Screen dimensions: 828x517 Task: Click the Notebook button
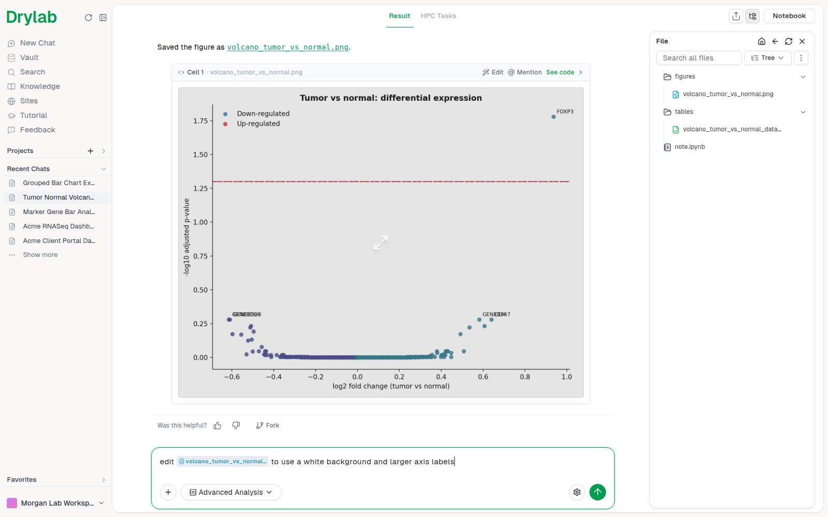click(789, 16)
